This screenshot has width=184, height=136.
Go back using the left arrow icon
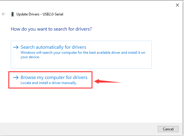4,14
